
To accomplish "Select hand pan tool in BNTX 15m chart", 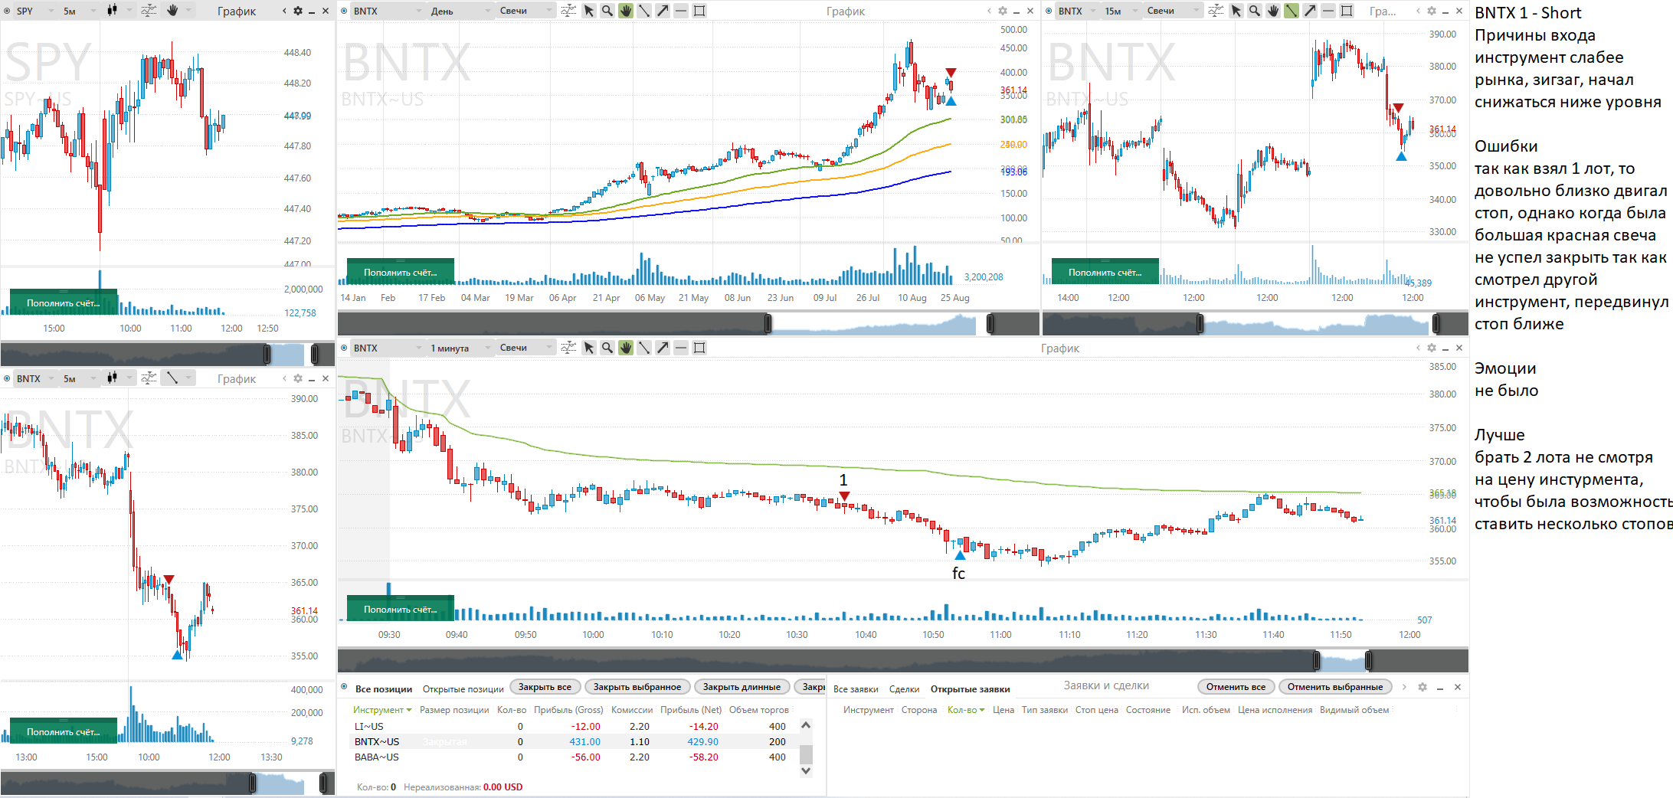I will click(x=1273, y=11).
